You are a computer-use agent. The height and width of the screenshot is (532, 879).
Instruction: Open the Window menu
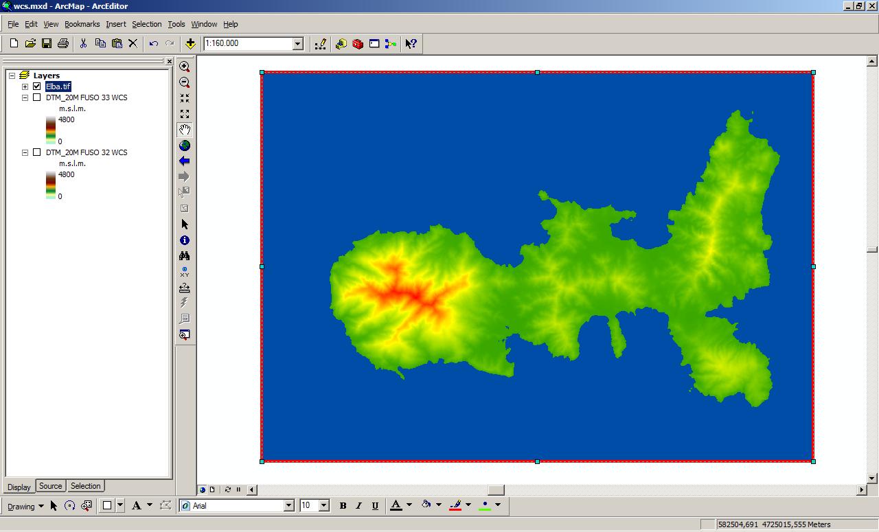tap(204, 24)
